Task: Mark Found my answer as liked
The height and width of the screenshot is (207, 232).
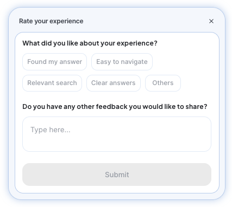Action: 54,62
